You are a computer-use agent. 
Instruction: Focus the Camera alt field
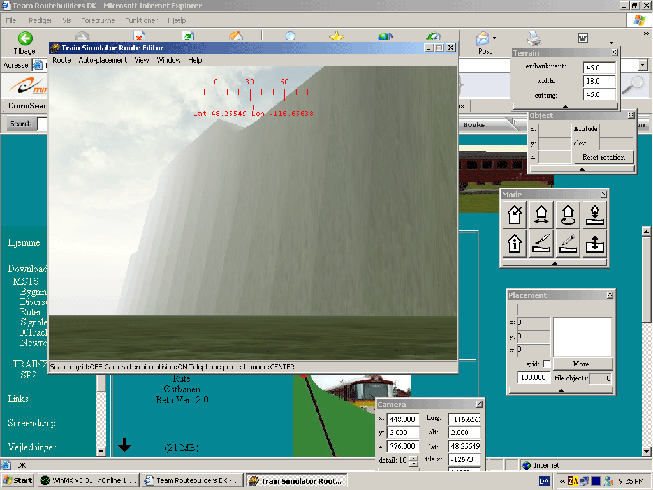464,433
